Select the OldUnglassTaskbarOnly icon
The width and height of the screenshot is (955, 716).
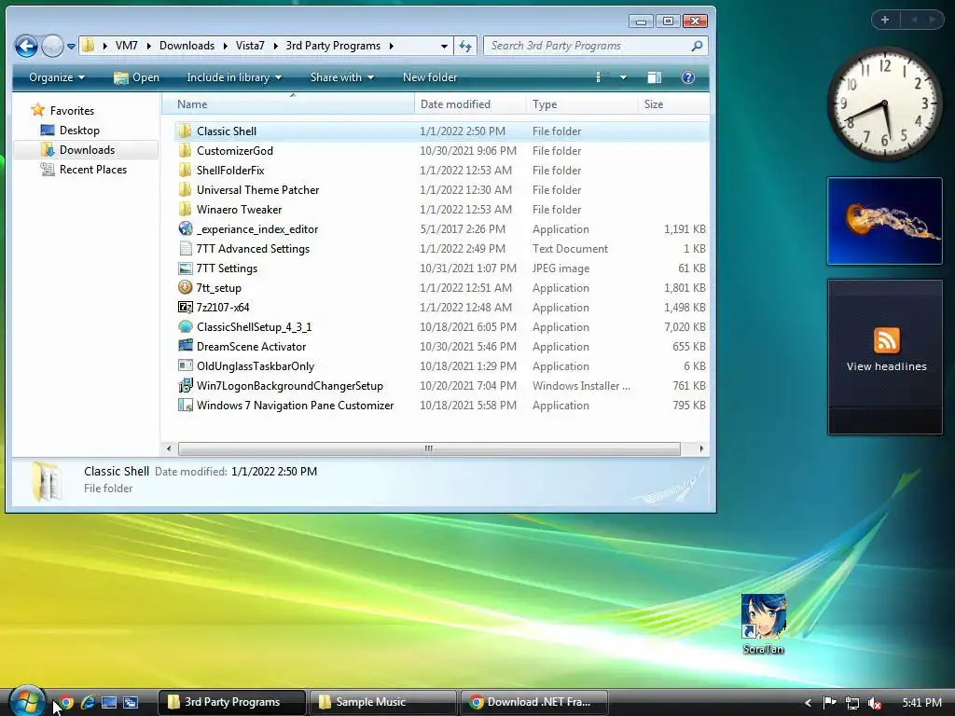[186, 365]
